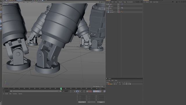The width and height of the screenshot is (186, 105).
Task: Toggle solo for the layer row
Action: (115, 84)
